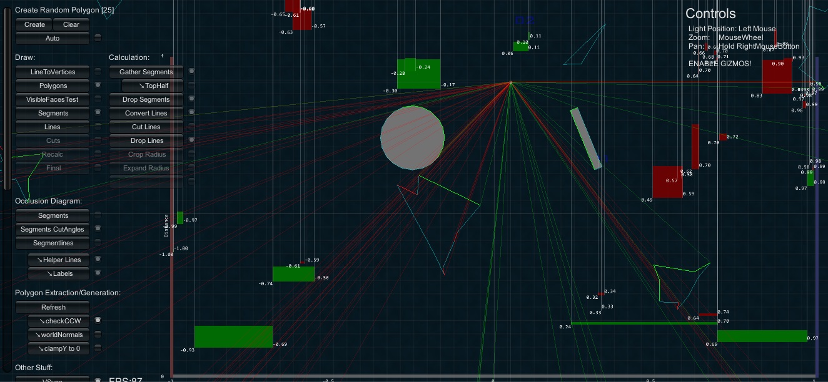Image resolution: width=828 pixels, height=382 pixels.
Task: Click the Controls heading text
Action: tap(710, 14)
